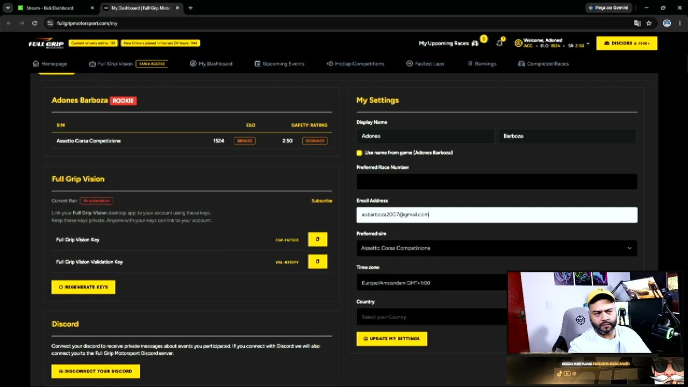Reload the page in the browser
Screen dimensions: 688x387
coord(34,23)
